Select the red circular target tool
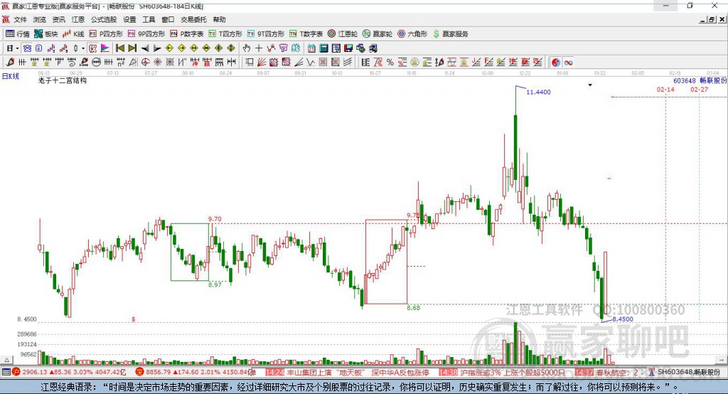 point(145,63)
